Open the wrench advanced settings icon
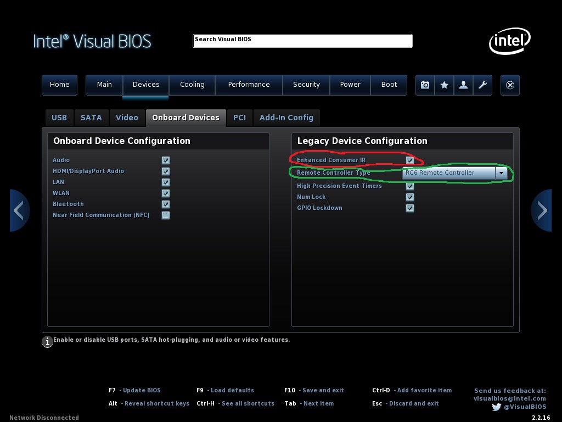Image resolution: width=562 pixels, height=422 pixels. click(x=482, y=85)
